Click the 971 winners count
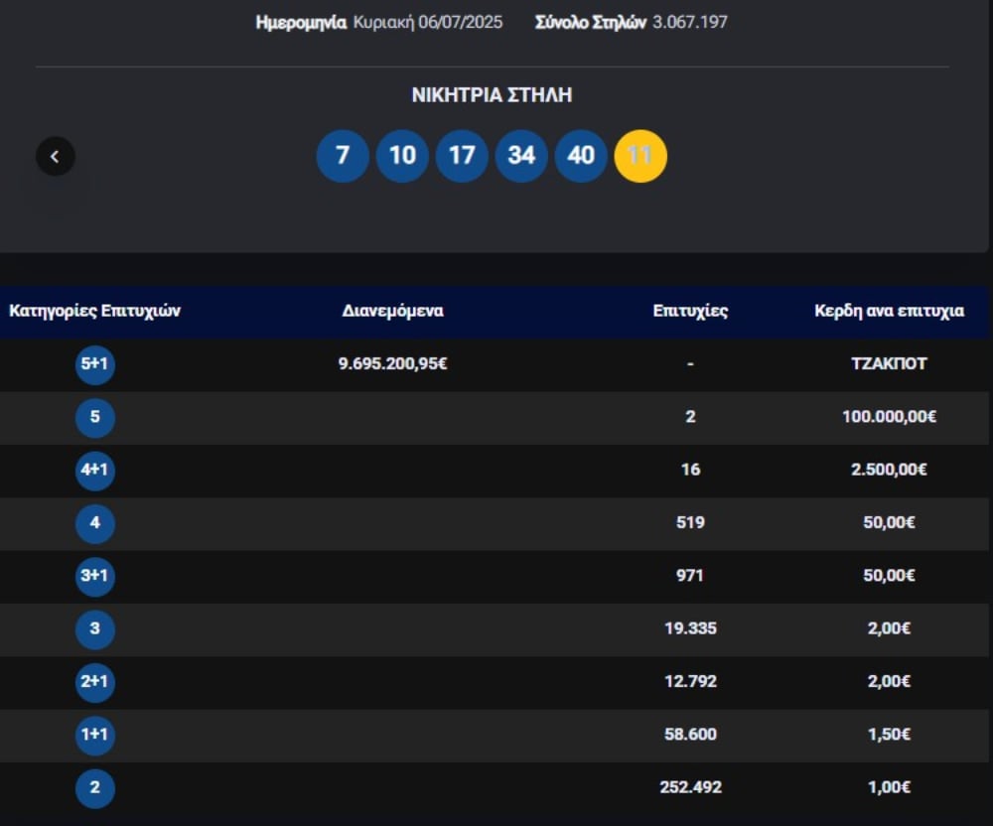The height and width of the screenshot is (826, 993). tap(690, 576)
